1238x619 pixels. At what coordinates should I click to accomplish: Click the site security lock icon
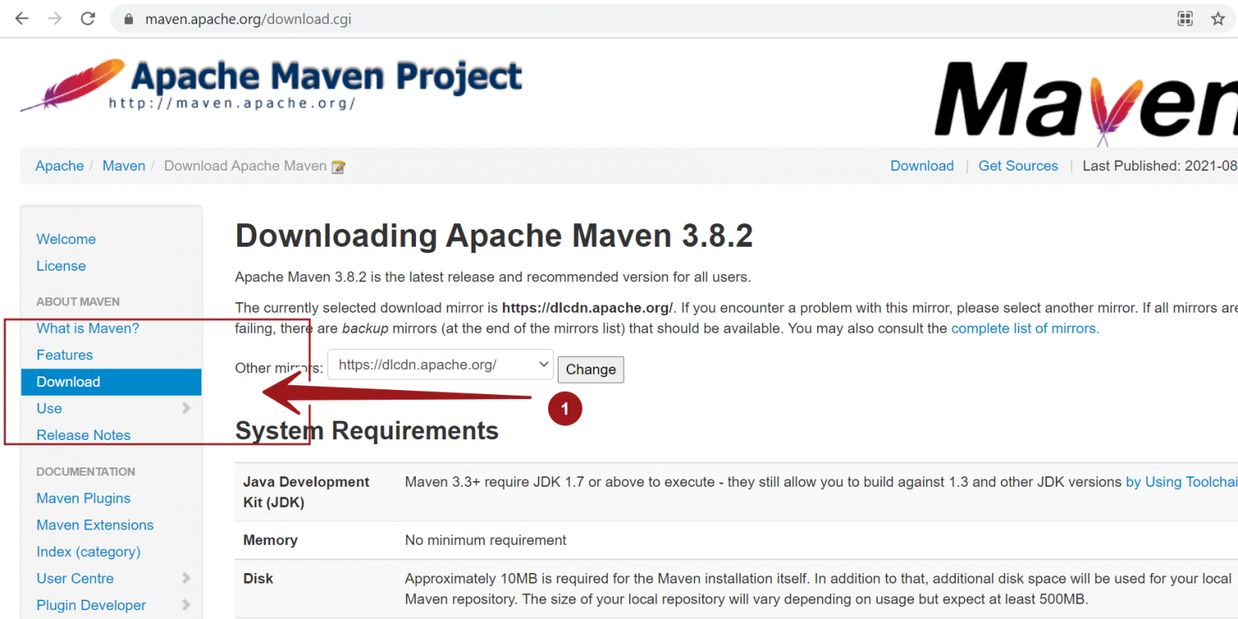pyautogui.click(x=127, y=19)
